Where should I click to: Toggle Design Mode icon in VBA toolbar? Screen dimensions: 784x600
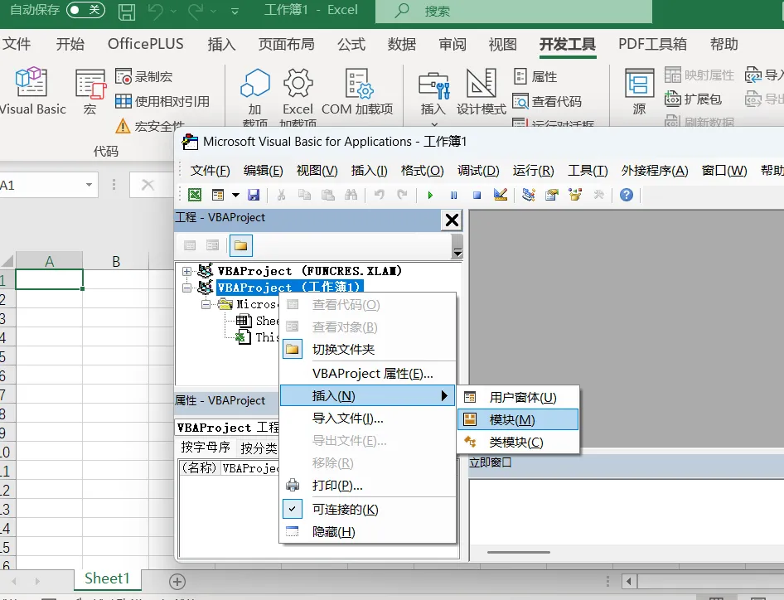(501, 195)
